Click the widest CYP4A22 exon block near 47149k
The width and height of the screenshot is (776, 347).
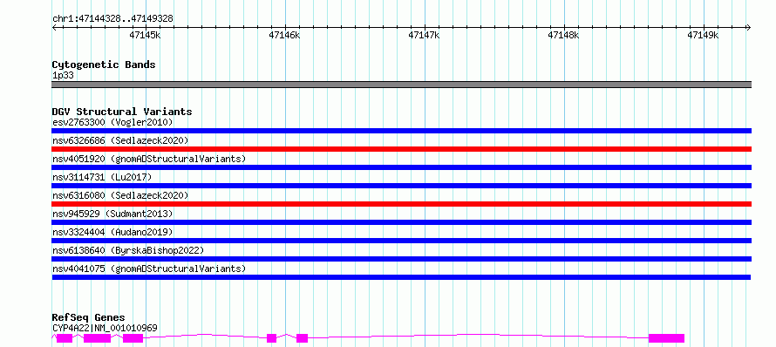click(666, 338)
